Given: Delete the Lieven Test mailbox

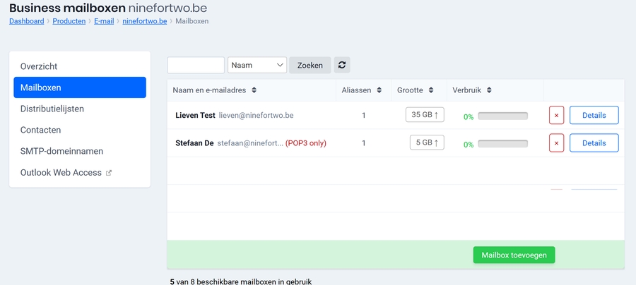Looking at the screenshot, I should (x=556, y=115).
